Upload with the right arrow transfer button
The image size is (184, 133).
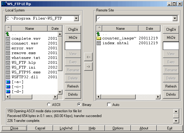click(x=88, y=66)
